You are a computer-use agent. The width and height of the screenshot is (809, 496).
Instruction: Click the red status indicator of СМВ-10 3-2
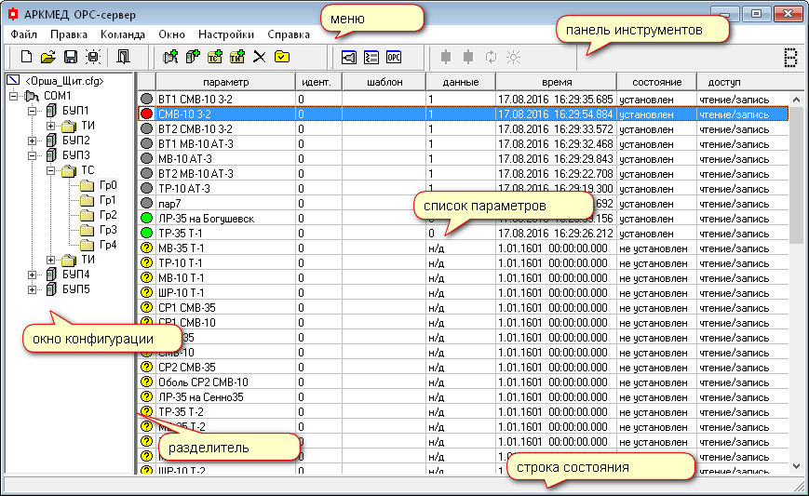tap(146, 114)
